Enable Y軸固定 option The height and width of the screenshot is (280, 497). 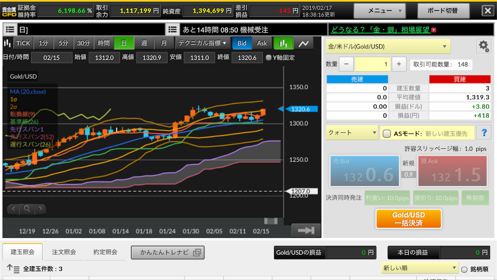tap(268, 58)
